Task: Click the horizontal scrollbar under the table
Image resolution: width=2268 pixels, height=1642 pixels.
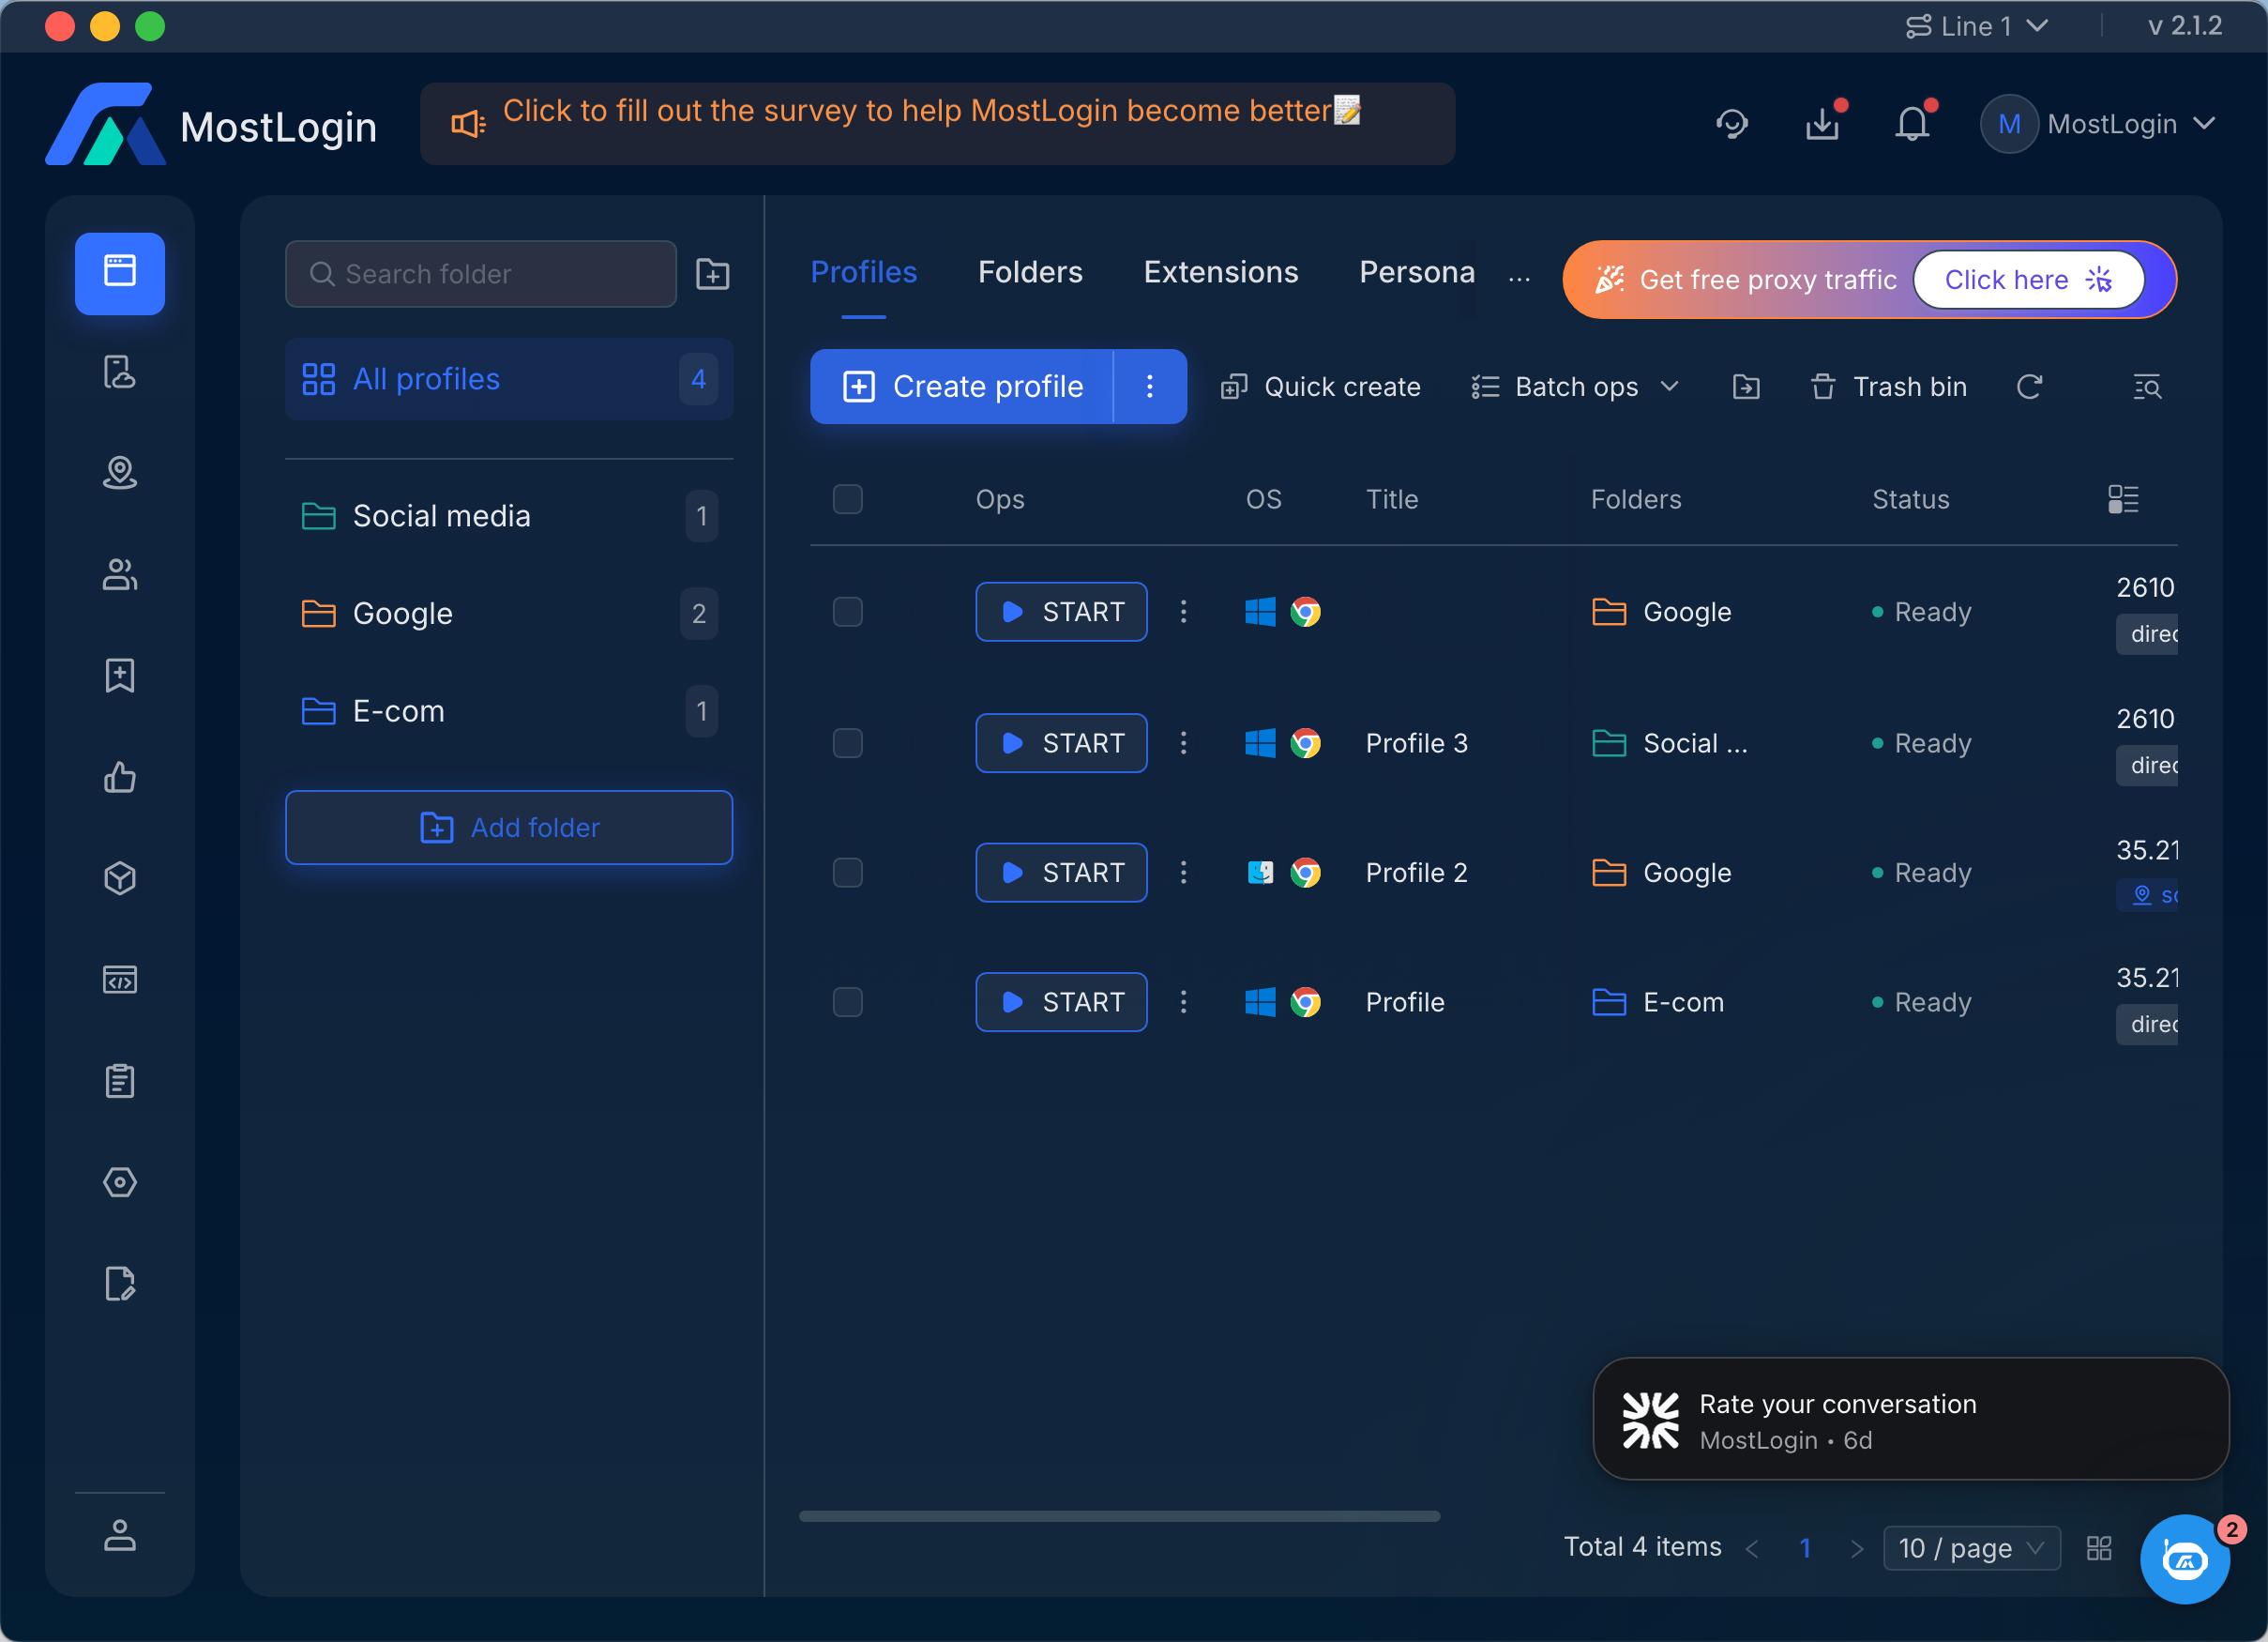Action: [x=1119, y=1516]
